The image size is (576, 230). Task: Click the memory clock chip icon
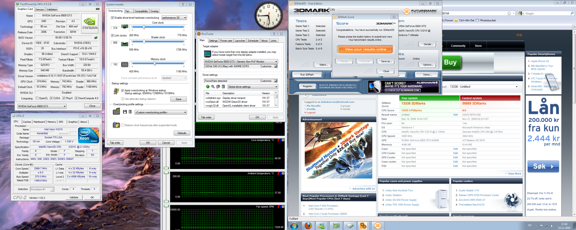click(125, 65)
